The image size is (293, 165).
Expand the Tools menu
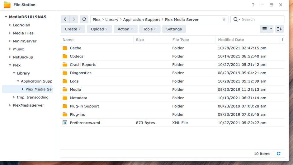click(x=150, y=29)
